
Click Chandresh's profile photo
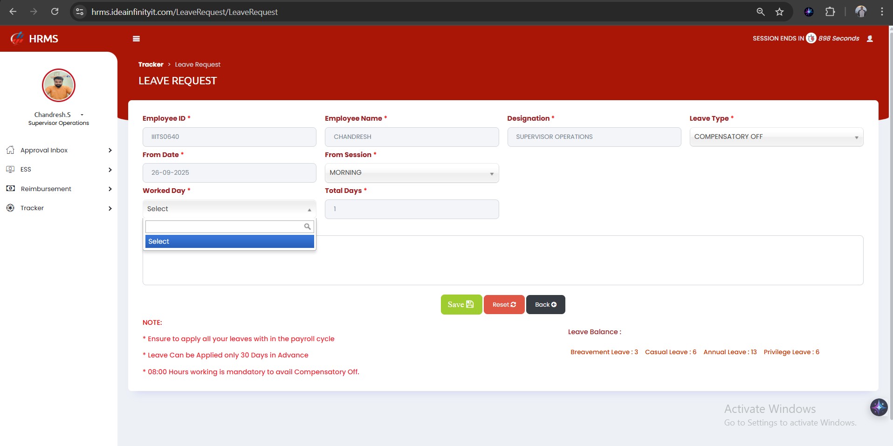pos(59,85)
